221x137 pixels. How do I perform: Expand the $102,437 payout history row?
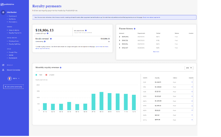pos(120,47)
